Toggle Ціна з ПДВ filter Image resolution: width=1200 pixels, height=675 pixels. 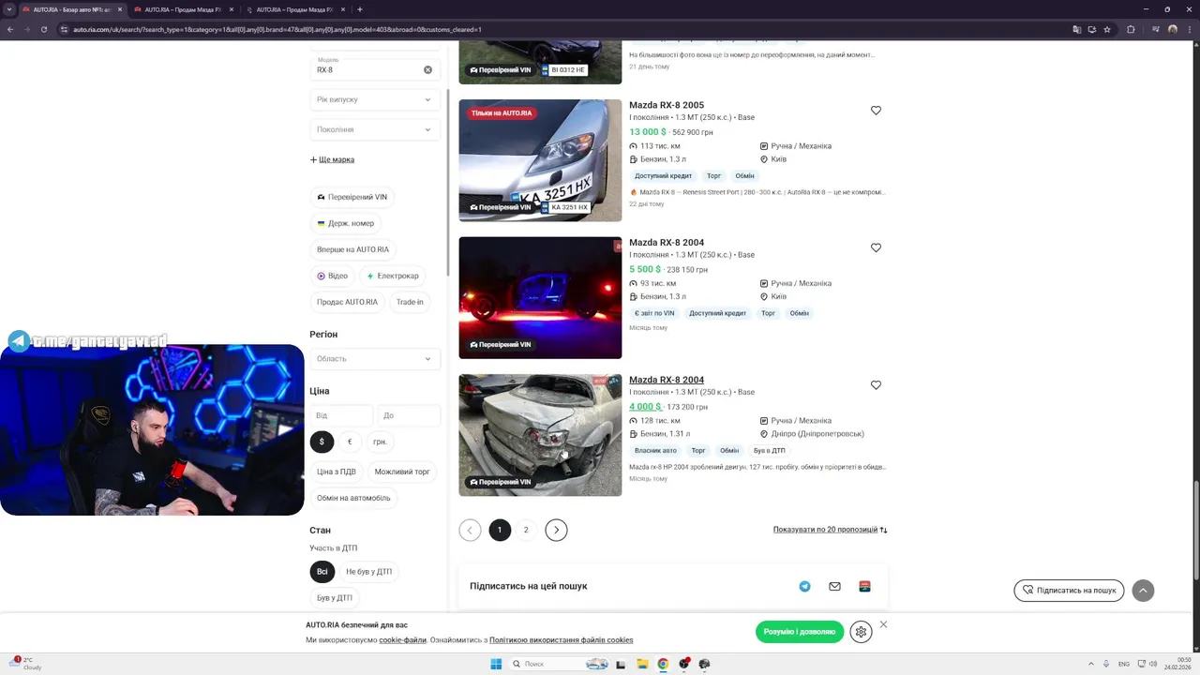337,472
